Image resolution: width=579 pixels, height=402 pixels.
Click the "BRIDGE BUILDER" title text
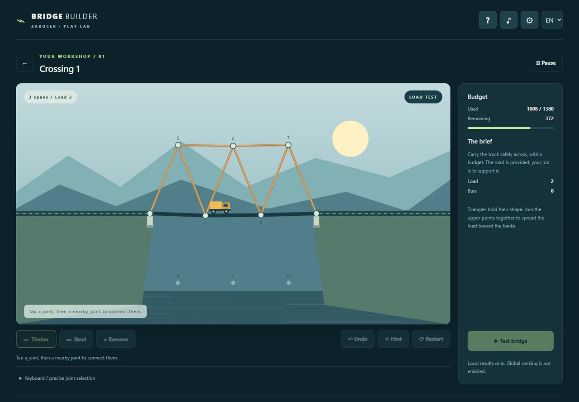click(64, 17)
